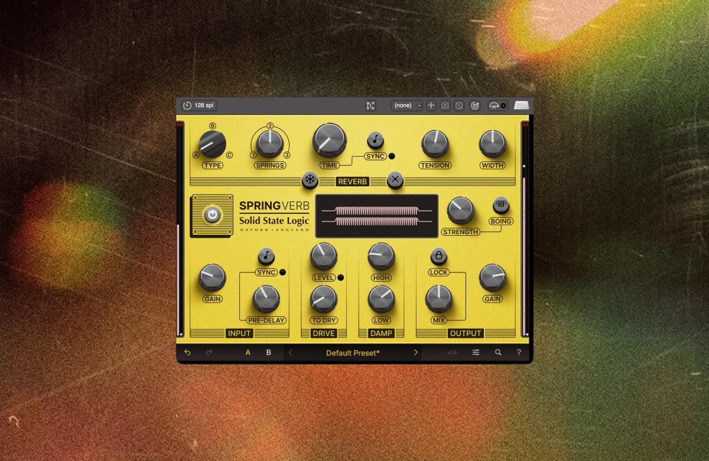Click the circle-slash bypass icon in top bar
Screen dimensions: 709x461
(459, 106)
